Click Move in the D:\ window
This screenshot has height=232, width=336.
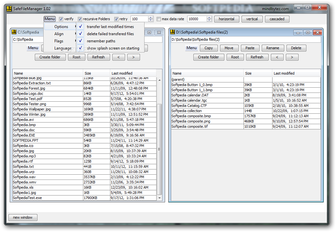[x=229, y=48]
